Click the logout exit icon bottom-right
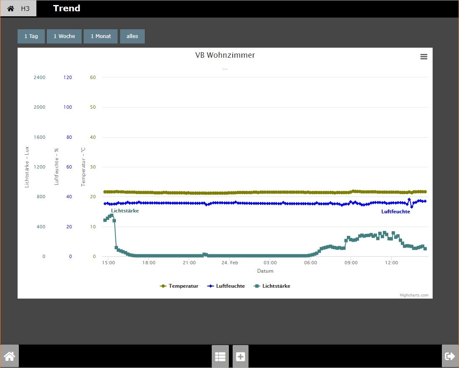This screenshot has width=459, height=368. click(450, 356)
